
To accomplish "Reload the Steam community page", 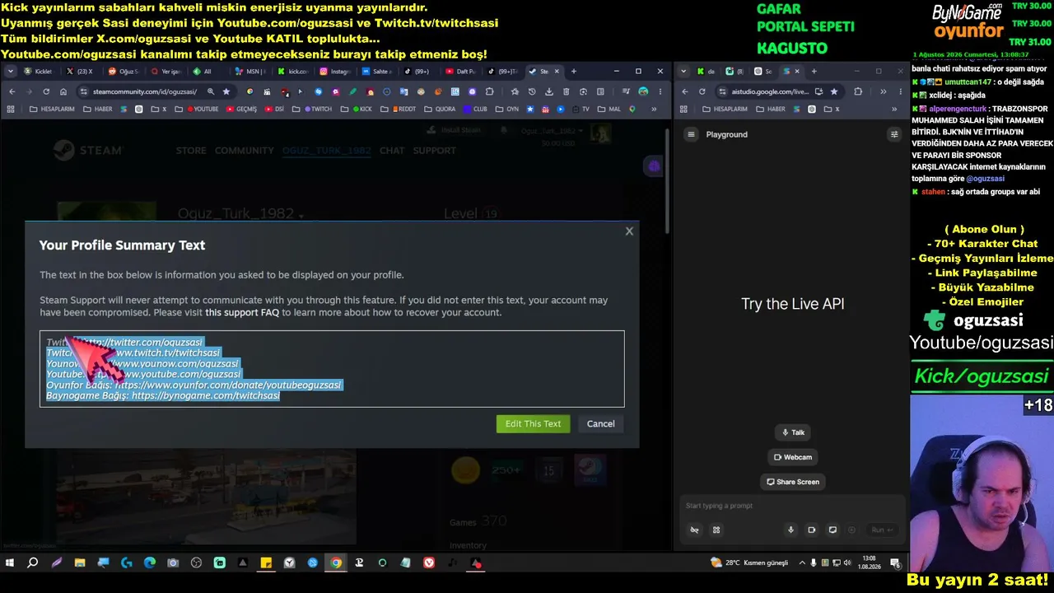I will pyautogui.click(x=46, y=91).
